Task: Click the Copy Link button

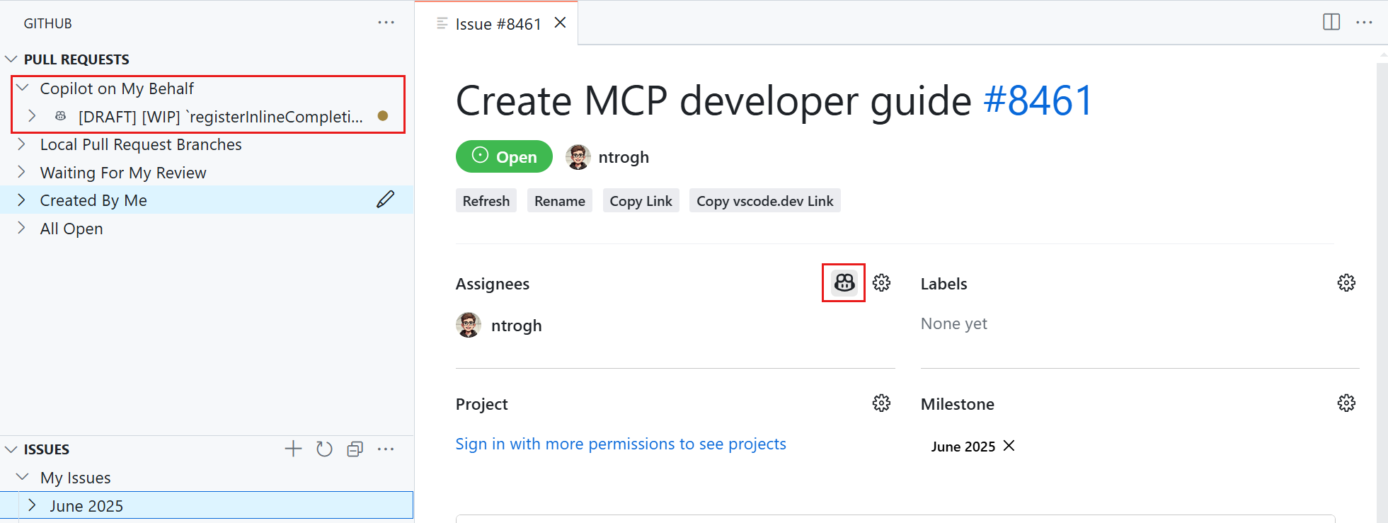Action: [641, 201]
